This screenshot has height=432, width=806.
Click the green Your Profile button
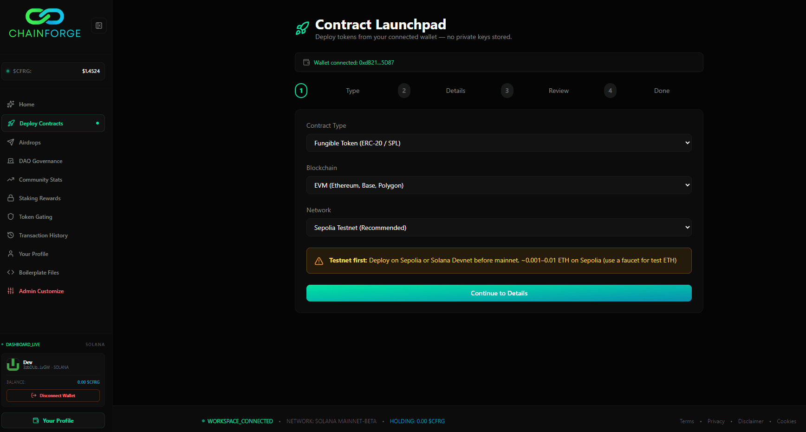pyautogui.click(x=53, y=420)
